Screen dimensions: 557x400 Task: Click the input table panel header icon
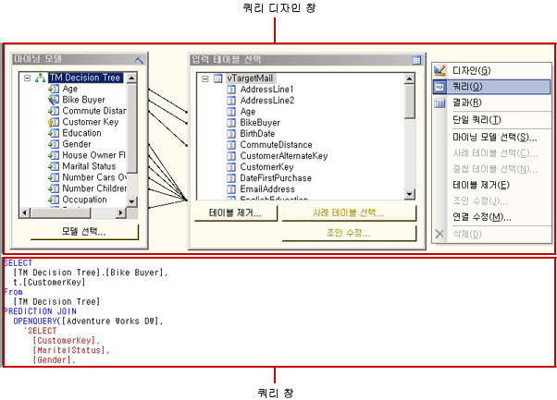click(416, 60)
